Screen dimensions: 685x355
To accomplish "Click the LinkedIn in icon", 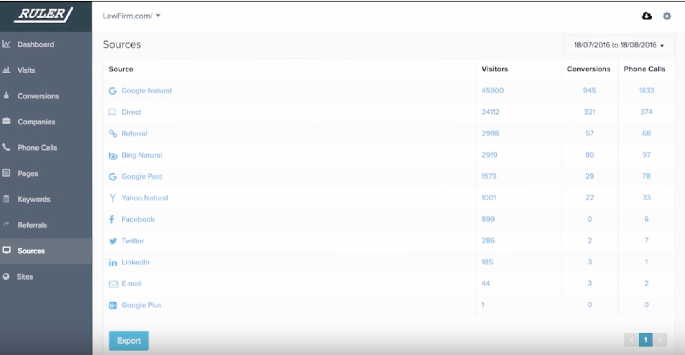I will [113, 262].
